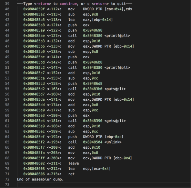191x188 pixels.
Task: Click 'mov eax,DWORD PTR [ebp-0x14]' at +171
Action: 101,100
